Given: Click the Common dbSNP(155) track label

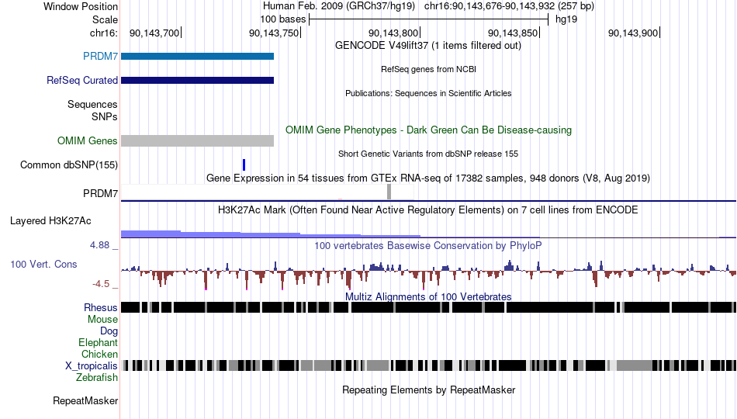Looking at the screenshot, I should point(68,165).
